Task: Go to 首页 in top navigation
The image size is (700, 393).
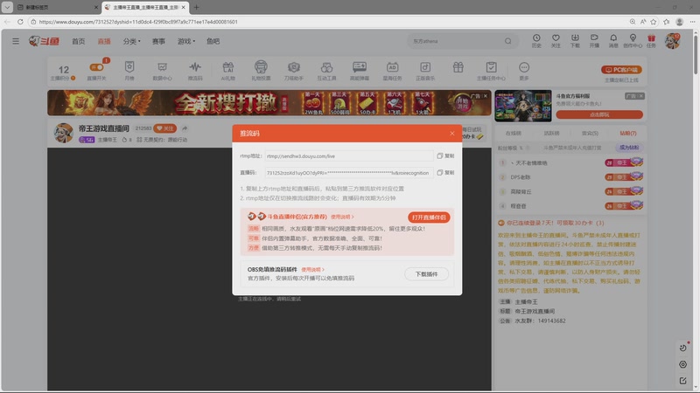Action: tap(78, 41)
